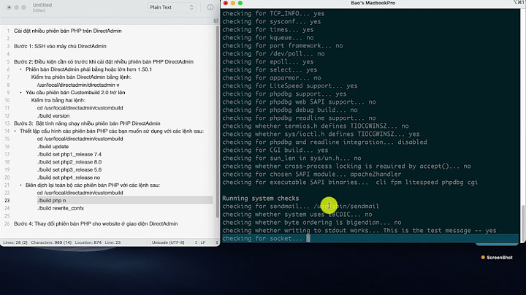Click the line './build update'
The image size is (526, 295).
tap(53, 147)
